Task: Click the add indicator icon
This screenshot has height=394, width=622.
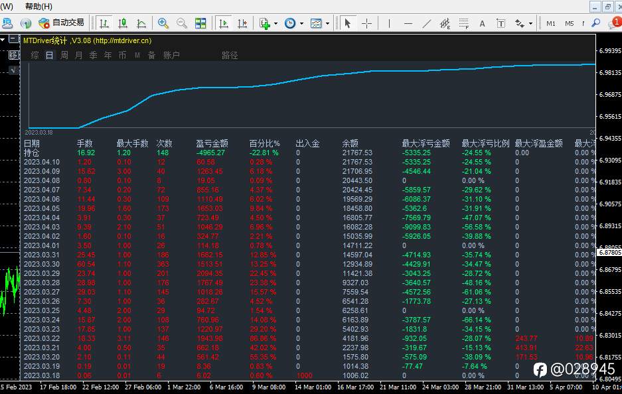Action: tap(265, 23)
